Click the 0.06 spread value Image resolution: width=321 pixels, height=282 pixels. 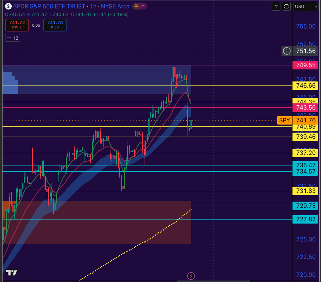pos(36,25)
